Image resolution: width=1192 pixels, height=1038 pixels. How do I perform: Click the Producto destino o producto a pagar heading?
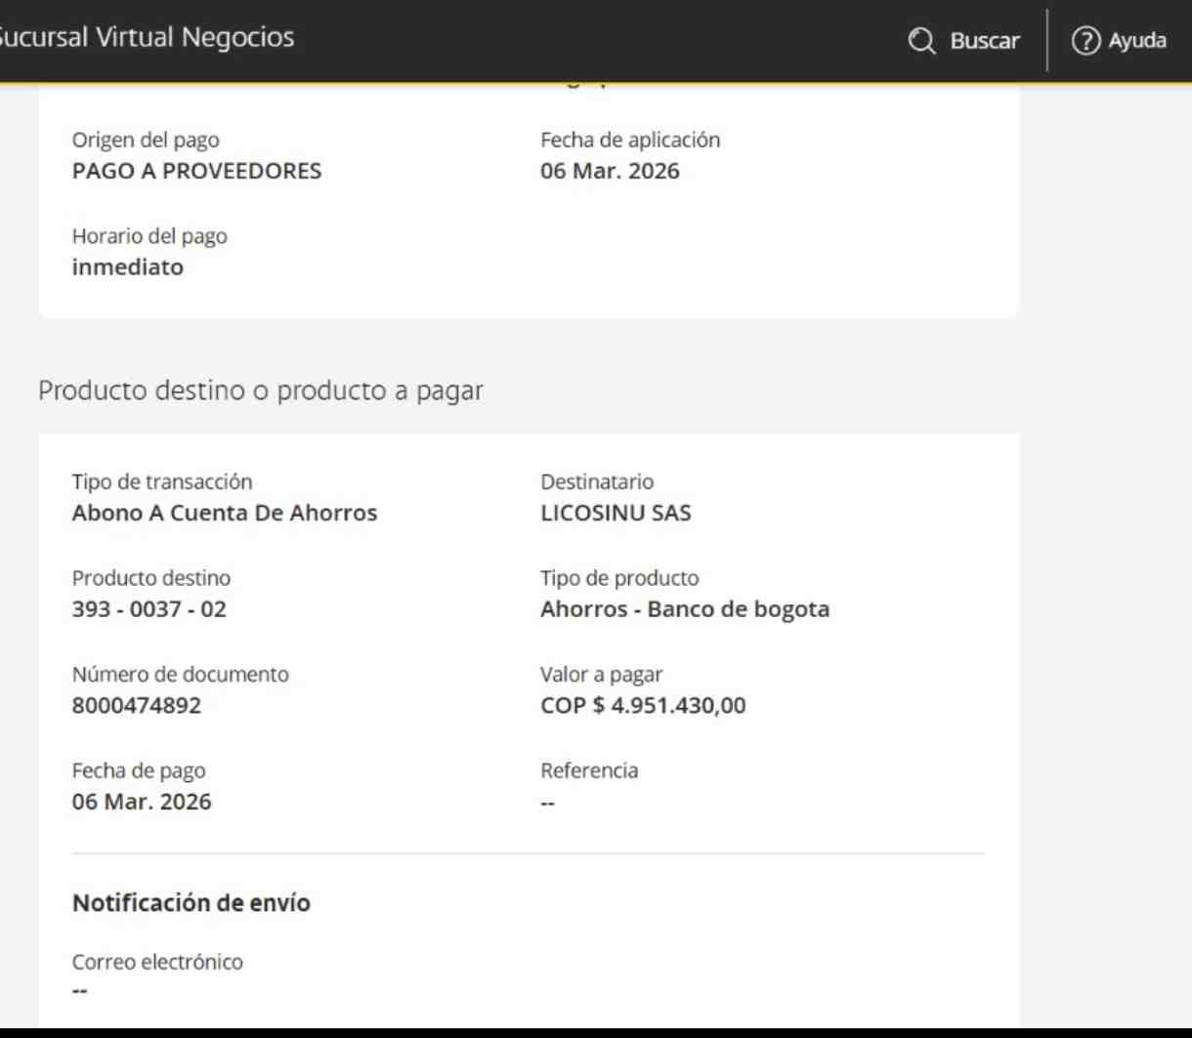260,391
